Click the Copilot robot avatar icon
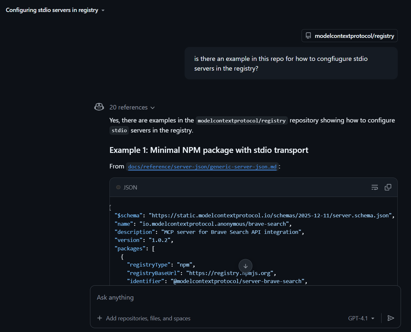Viewport: 411px width, 332px height. (99, 107)
